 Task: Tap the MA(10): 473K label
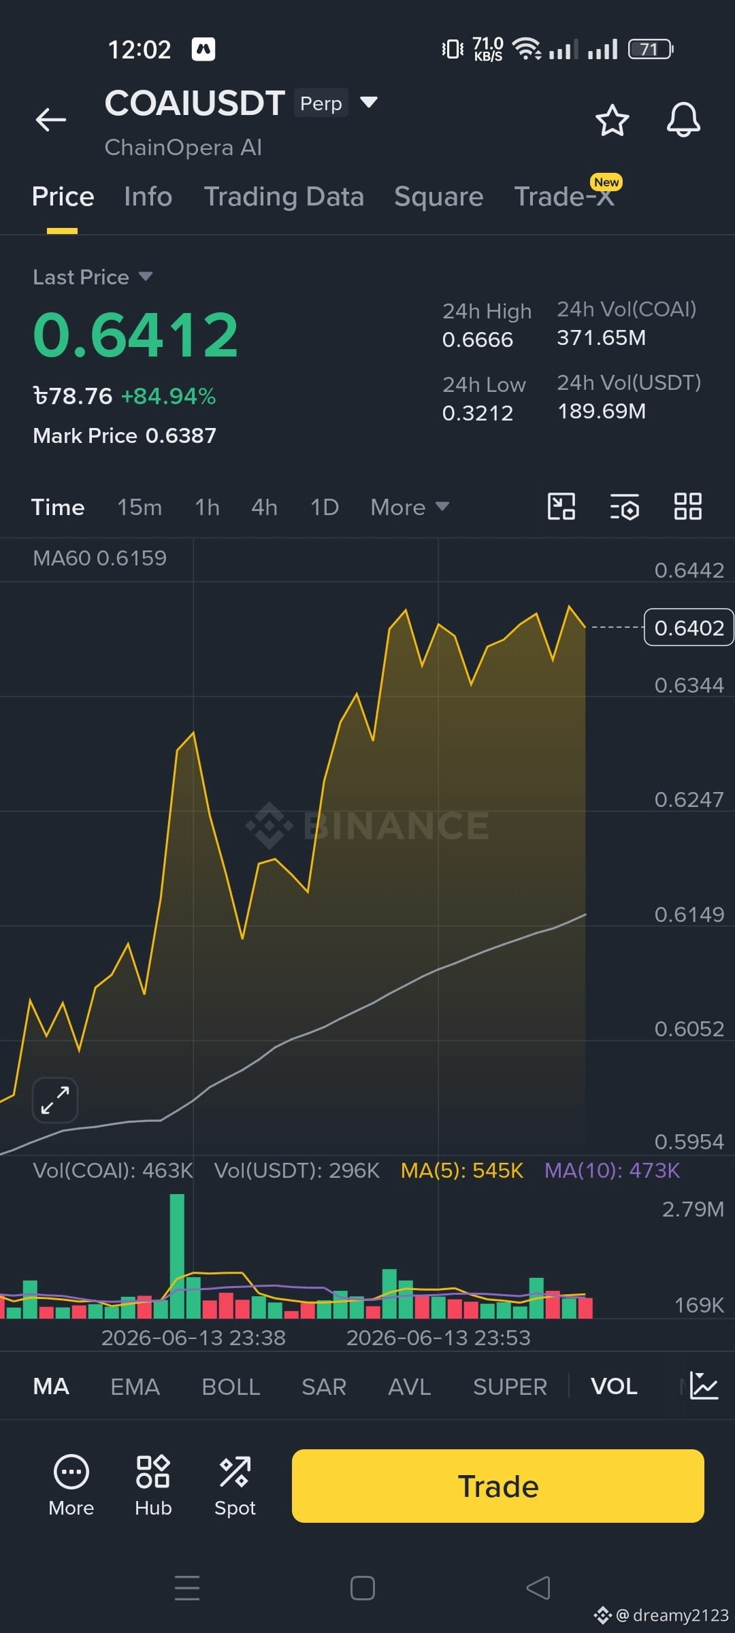click(x=612, y=1170)
